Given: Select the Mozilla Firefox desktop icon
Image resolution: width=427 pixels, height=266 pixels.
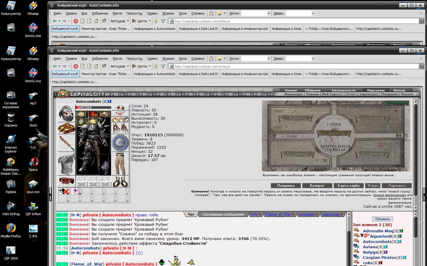Looking at the screenshot, I should pos(11,231).
